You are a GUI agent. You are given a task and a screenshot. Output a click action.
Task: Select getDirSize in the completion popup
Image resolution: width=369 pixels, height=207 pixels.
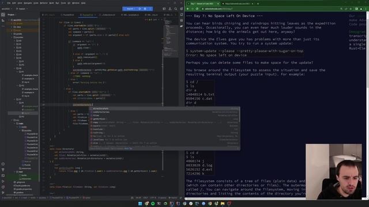click(x=164, y=119)
